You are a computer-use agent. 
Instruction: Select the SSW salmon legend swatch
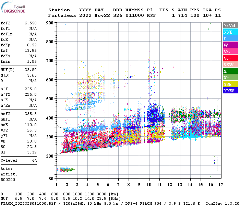point(230,65)
